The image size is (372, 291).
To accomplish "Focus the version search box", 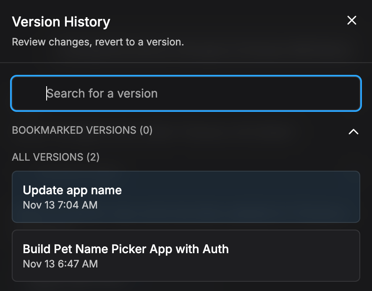I will [186, 93].
